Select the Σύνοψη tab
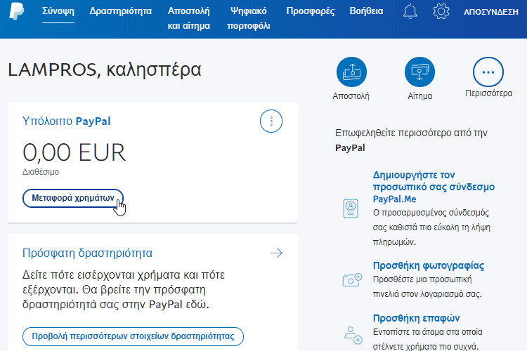527x351 pixels. [58, 11]
